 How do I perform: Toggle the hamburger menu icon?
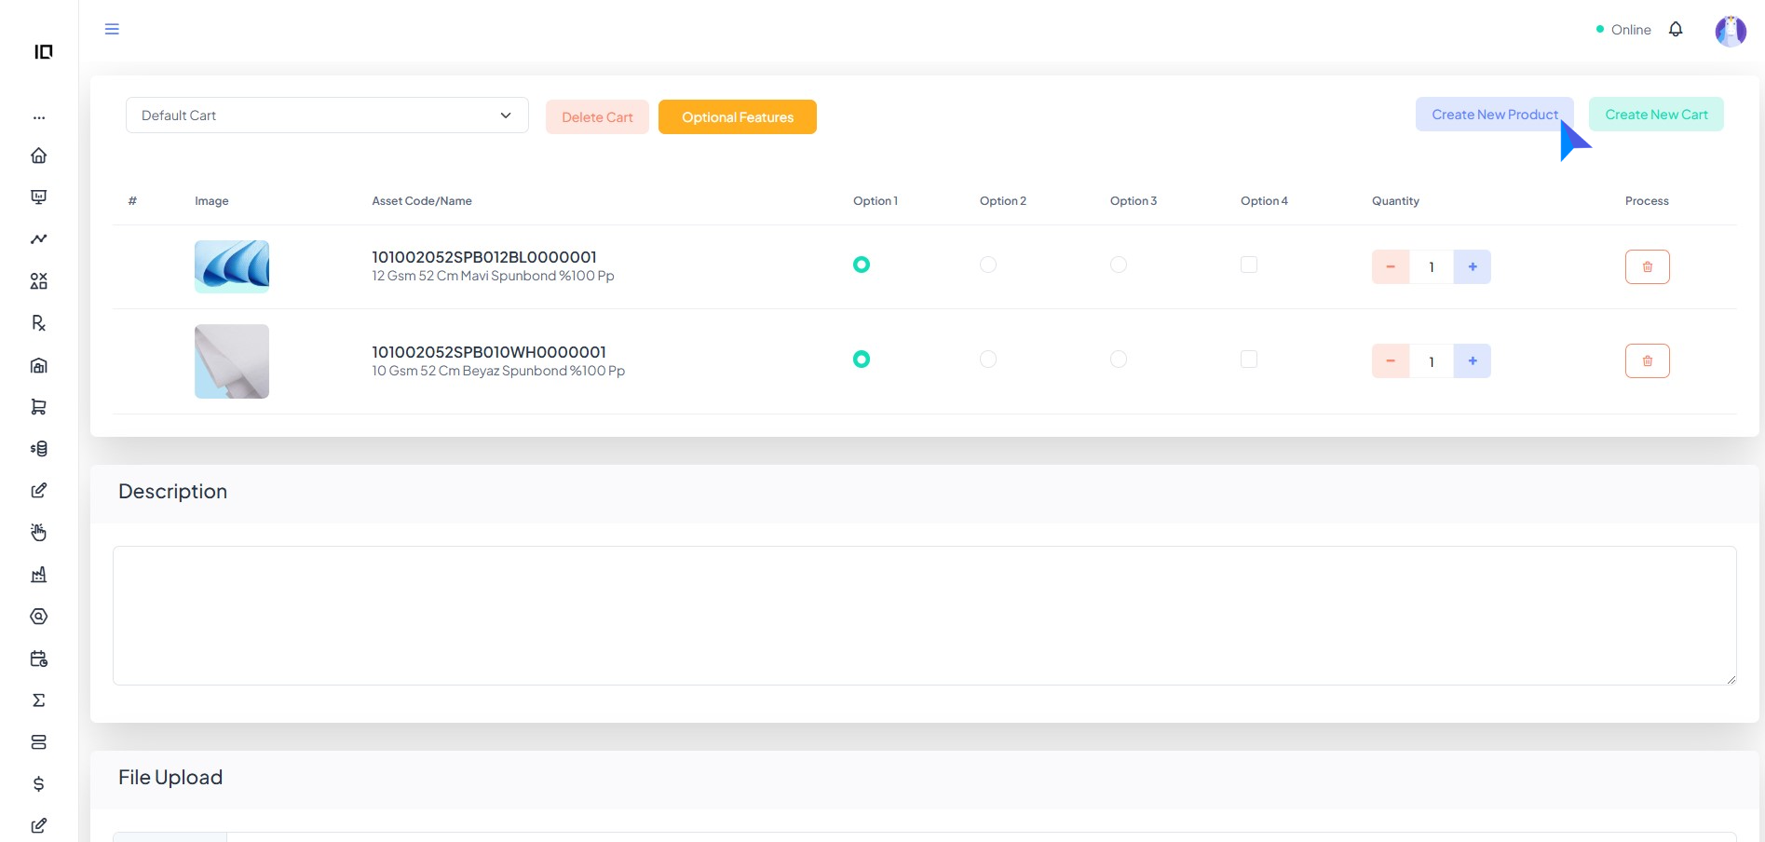pyautogui.click(x=112, y=30)
